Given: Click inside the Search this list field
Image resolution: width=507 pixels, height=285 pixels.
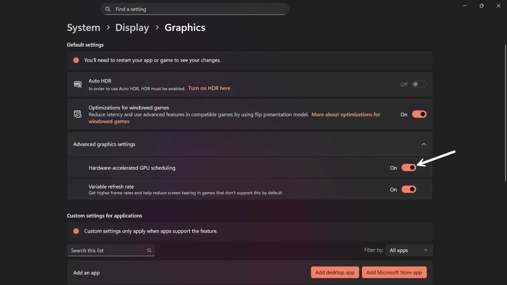Looking at the screenshot, I should coord(101,250).
